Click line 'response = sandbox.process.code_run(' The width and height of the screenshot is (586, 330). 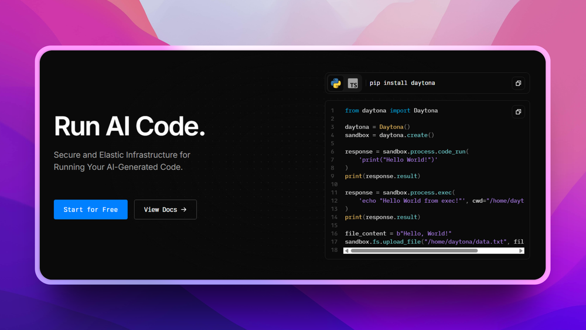click(x=407, y=152)
